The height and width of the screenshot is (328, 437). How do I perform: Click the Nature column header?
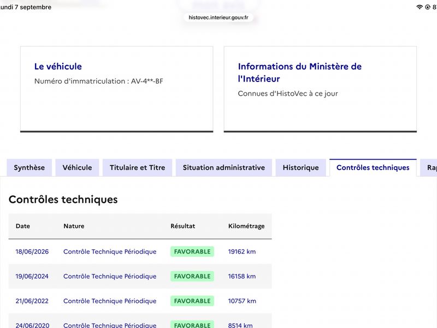(x=74, y=226)
